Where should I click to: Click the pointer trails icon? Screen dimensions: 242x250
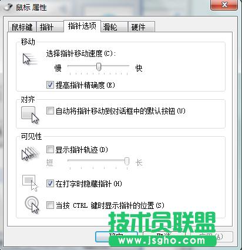coord(30,154)
